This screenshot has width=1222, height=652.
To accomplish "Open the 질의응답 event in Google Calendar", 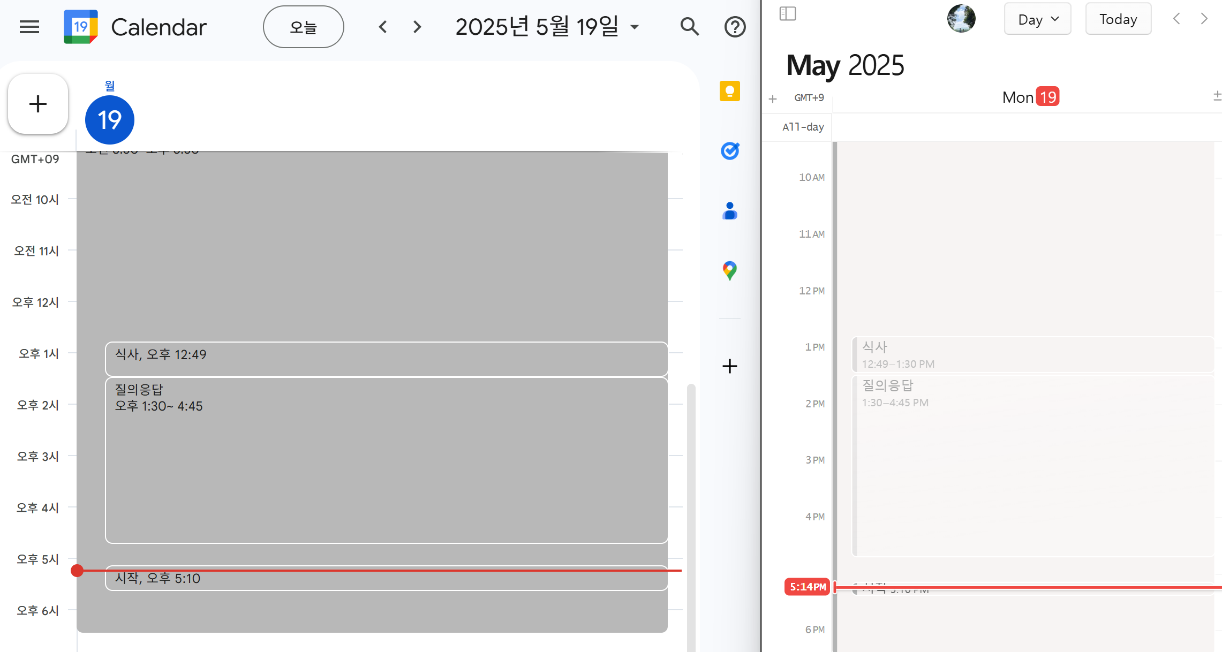I will 386,460.
